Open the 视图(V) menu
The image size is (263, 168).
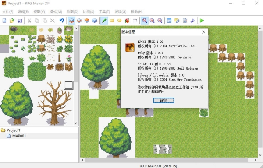[39, 11]
